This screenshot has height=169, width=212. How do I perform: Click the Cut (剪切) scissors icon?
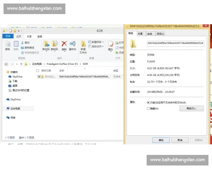click(23, 43)
